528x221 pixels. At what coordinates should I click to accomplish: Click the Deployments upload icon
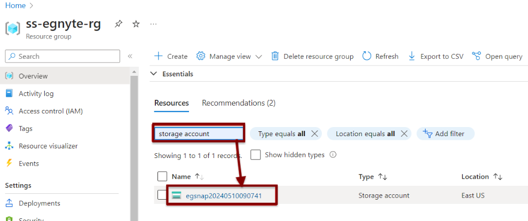[x=9, y=203]
